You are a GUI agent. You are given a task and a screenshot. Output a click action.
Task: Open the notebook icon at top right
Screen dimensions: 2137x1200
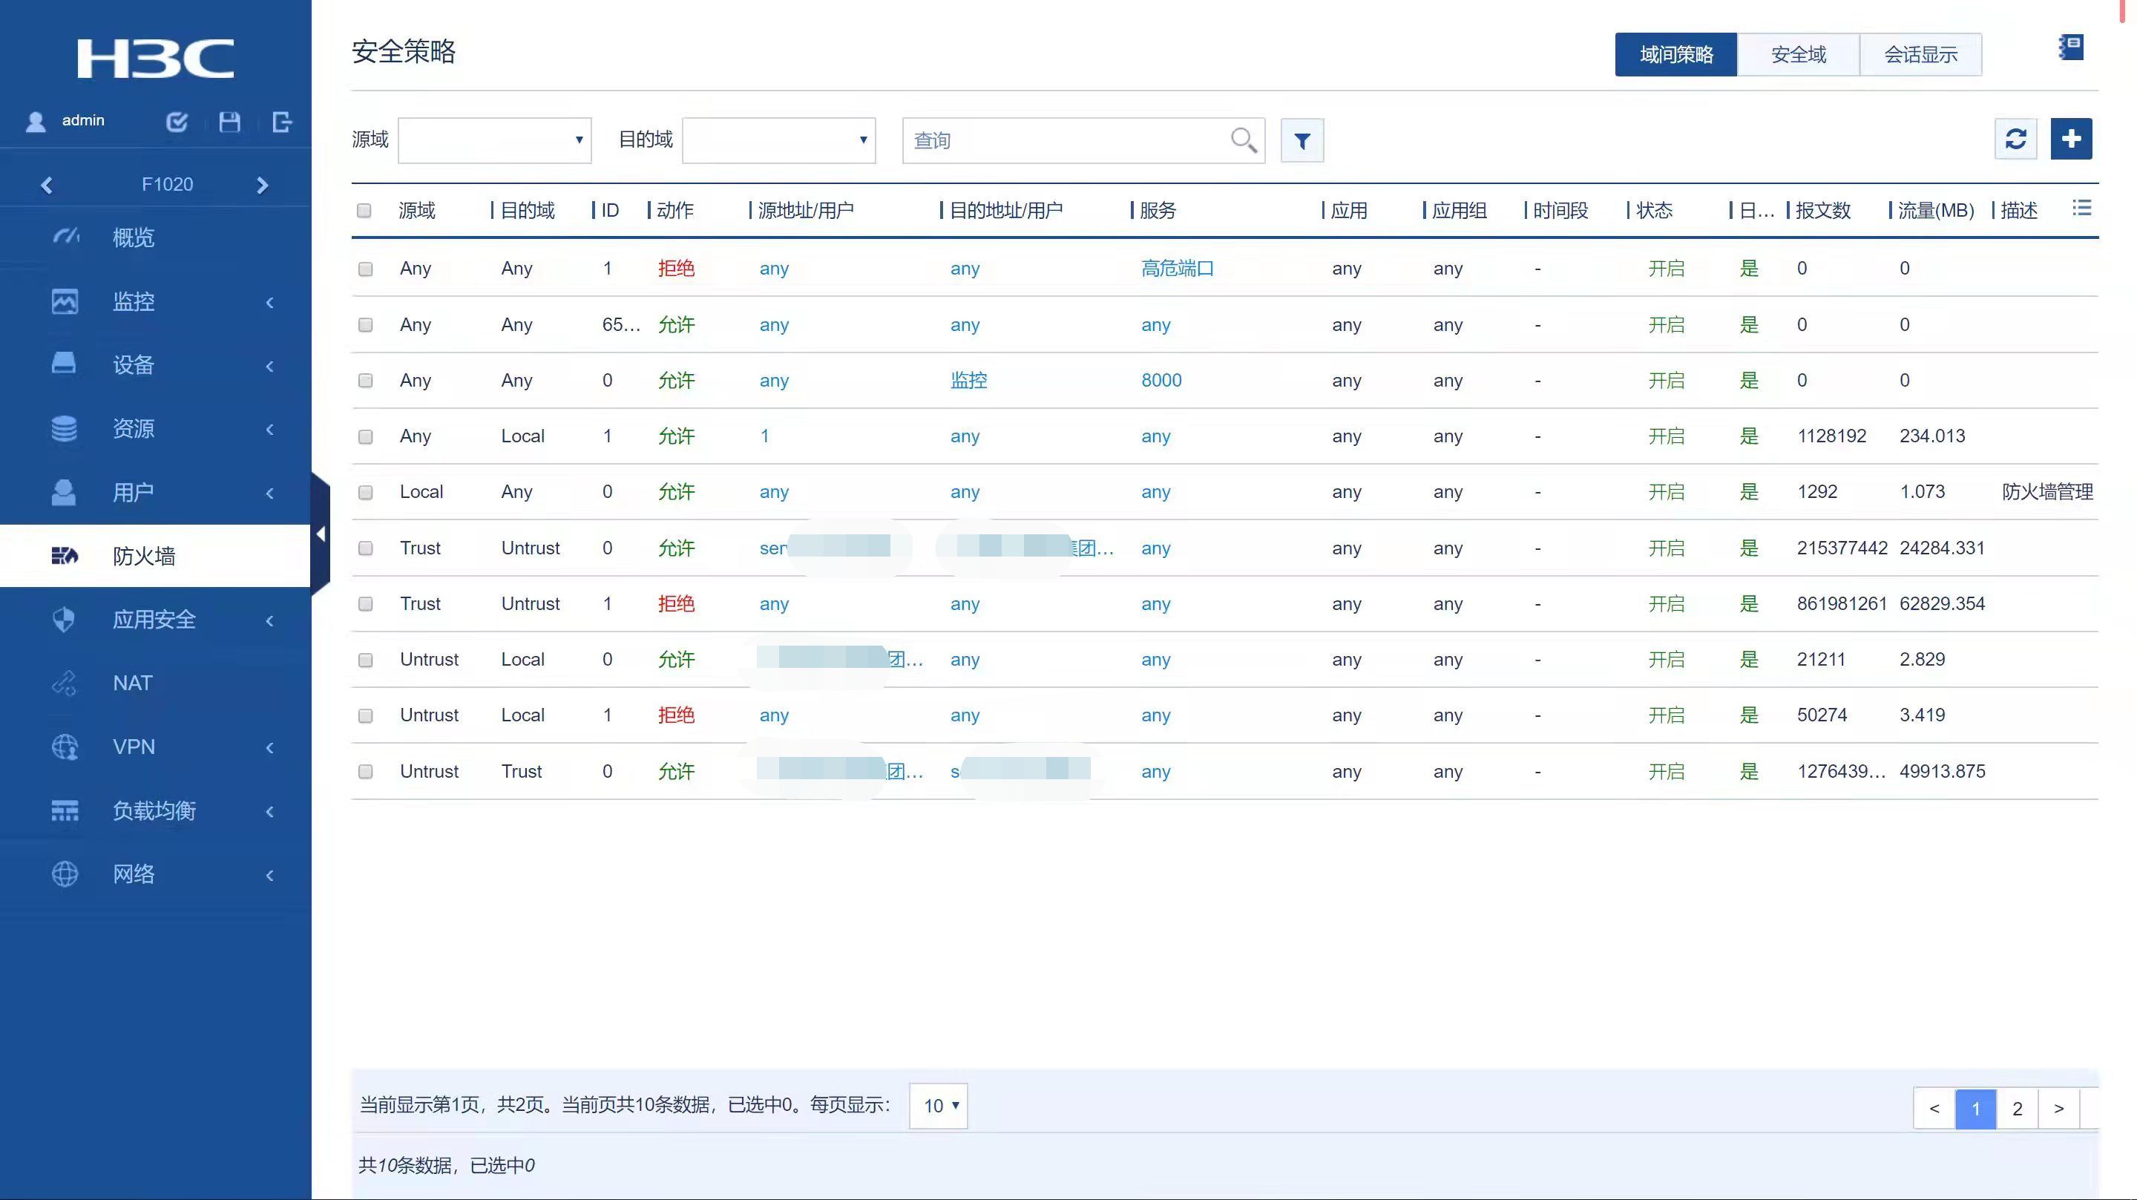coord(2071,48)
